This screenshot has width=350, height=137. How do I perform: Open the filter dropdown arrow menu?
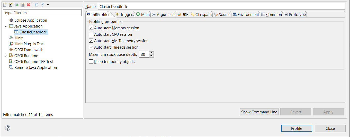click(x=48, y=5)
